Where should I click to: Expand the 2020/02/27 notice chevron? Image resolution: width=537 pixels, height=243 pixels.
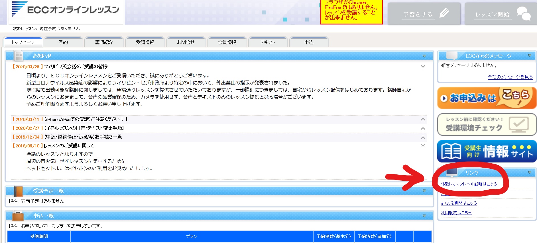pos(423,128)
